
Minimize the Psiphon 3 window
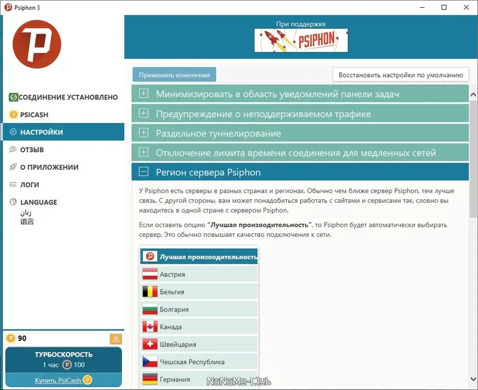(422, 7)
